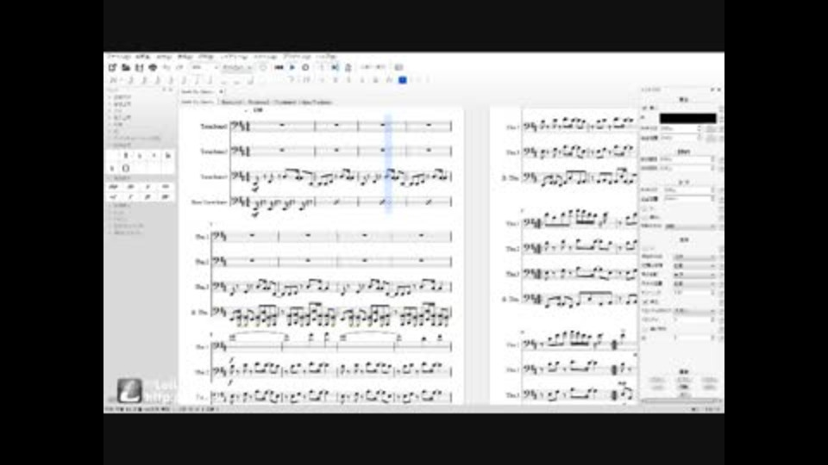This screenshot has height=465, width=828.
Task: Pick the parentheses accidental symbol in palette
Action: pos(126,168)
